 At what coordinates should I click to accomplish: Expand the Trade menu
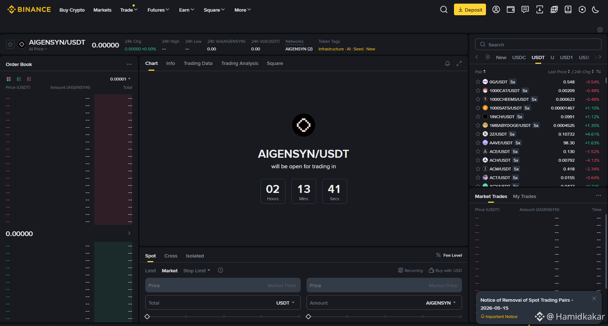point(129,10)
